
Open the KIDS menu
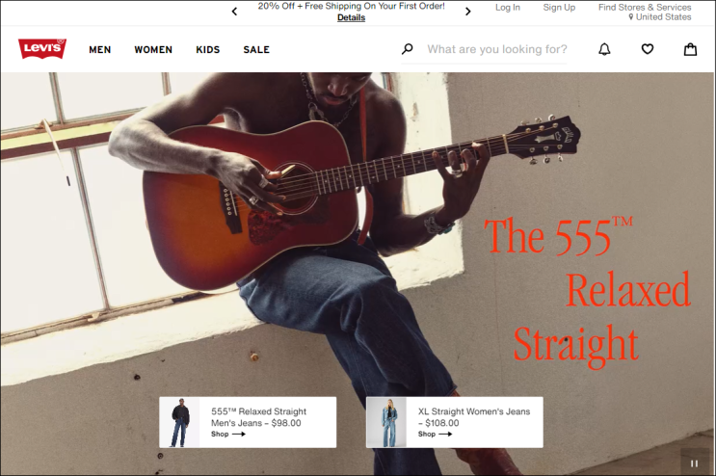point(208,49)
